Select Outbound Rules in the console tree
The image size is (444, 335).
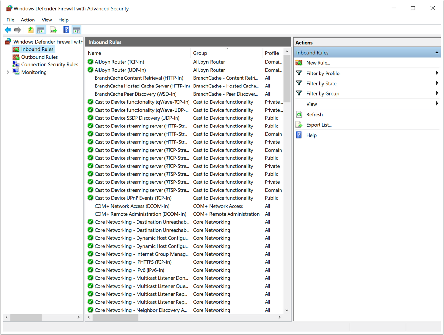pos(39,57)
